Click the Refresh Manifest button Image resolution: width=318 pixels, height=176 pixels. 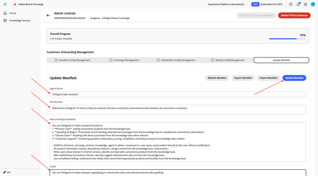click(217, 78)
